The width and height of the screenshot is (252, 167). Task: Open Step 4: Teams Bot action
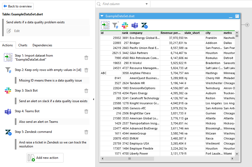(27, 111)
